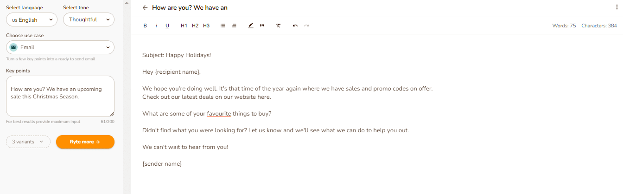This screenshot has height=194, width=623.
Task: Open the Email use case dropdown
Action: coord(60,47)
